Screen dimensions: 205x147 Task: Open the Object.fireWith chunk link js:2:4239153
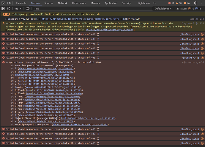[87, 118]
